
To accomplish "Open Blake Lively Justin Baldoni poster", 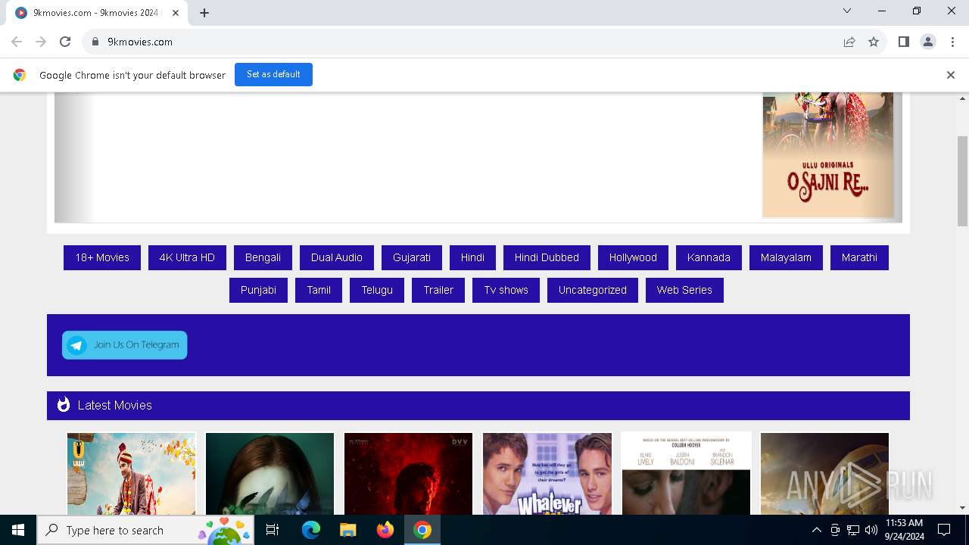I will [x=686, y=473].
